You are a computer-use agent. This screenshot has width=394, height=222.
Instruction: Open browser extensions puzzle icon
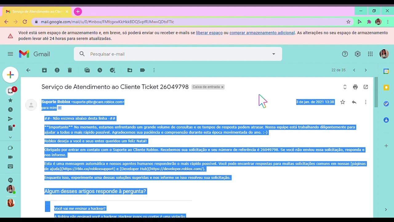click(x=369, y=22)
